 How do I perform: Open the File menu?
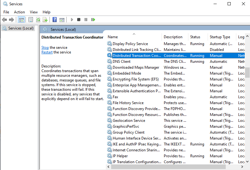point(6,12)
